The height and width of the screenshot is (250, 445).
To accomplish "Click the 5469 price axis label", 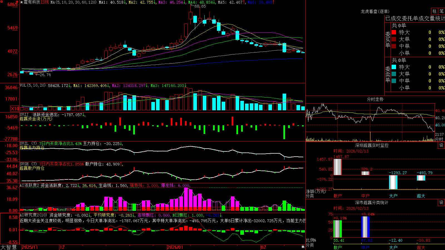I will (12, 28).
